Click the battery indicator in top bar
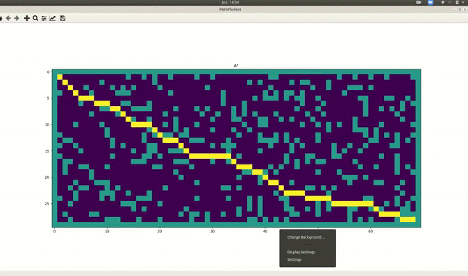This screenshot has width=468, height=276. [x=457, y=2]
